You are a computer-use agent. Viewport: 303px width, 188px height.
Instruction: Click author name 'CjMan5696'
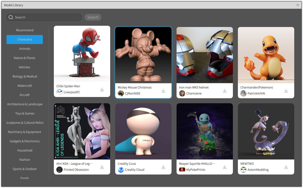click(132, 93)
